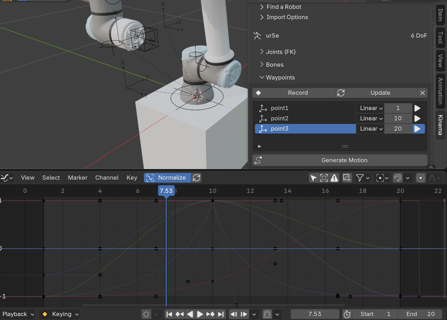Open frame step options dropdown arrow
This screenshot has width=447, height=320.
pyautogui.click(x=254, y=314)
